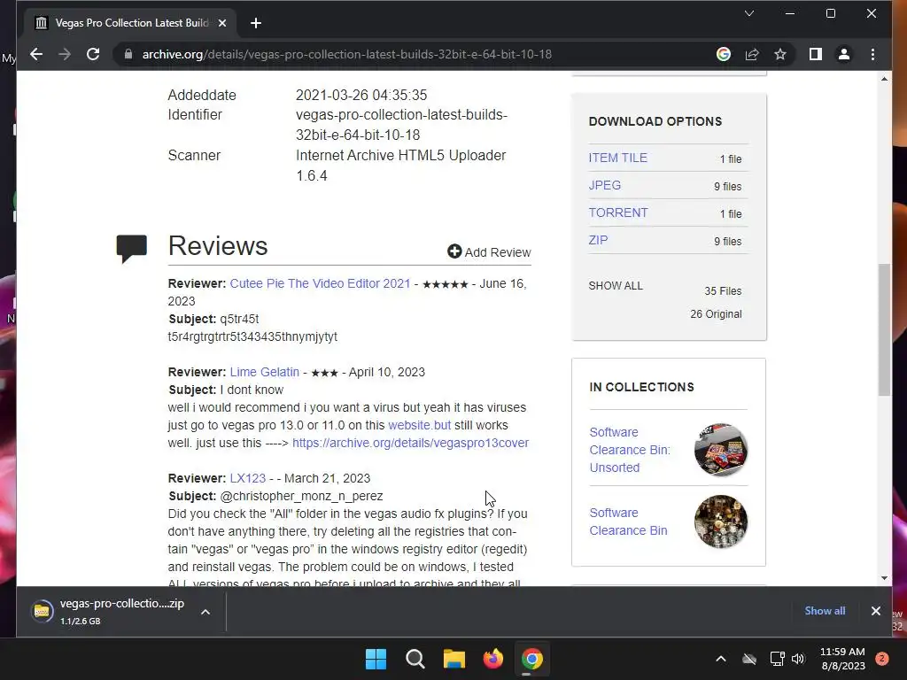Click the Addeddate value 2021-03-26 04:35:35
The width and height of the screenshot is (907, 680).
[x=361, y=95]
